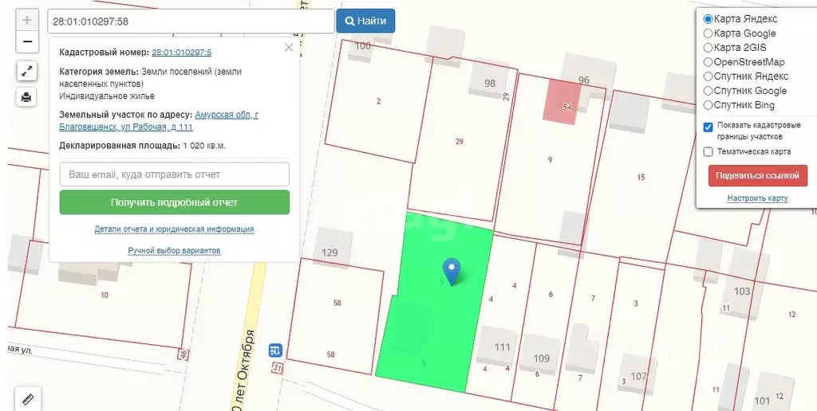Screen dimensions: 817x411
Task: Click the zoom in plus button
Action: click(27, 20)
